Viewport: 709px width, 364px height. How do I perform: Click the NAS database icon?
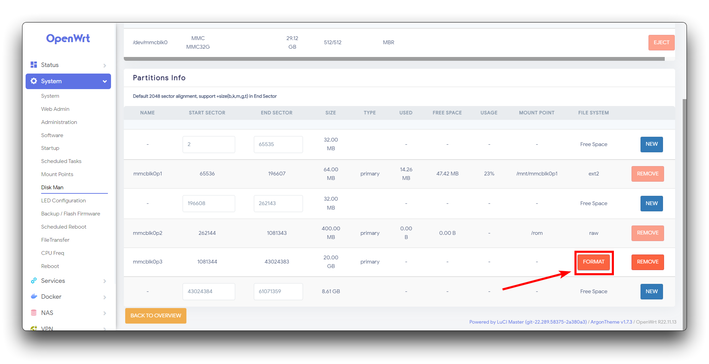[x=34, y=313]
